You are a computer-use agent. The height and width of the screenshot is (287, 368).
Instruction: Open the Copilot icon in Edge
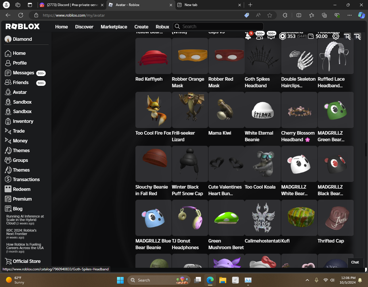point(361,15)
